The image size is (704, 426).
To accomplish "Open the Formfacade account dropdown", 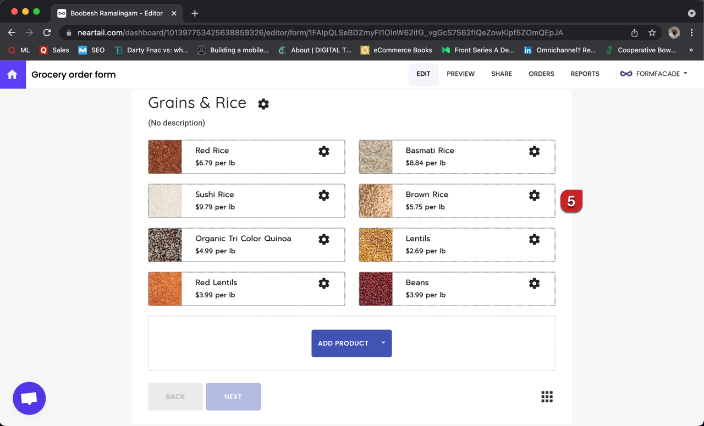I will (654, 74).
